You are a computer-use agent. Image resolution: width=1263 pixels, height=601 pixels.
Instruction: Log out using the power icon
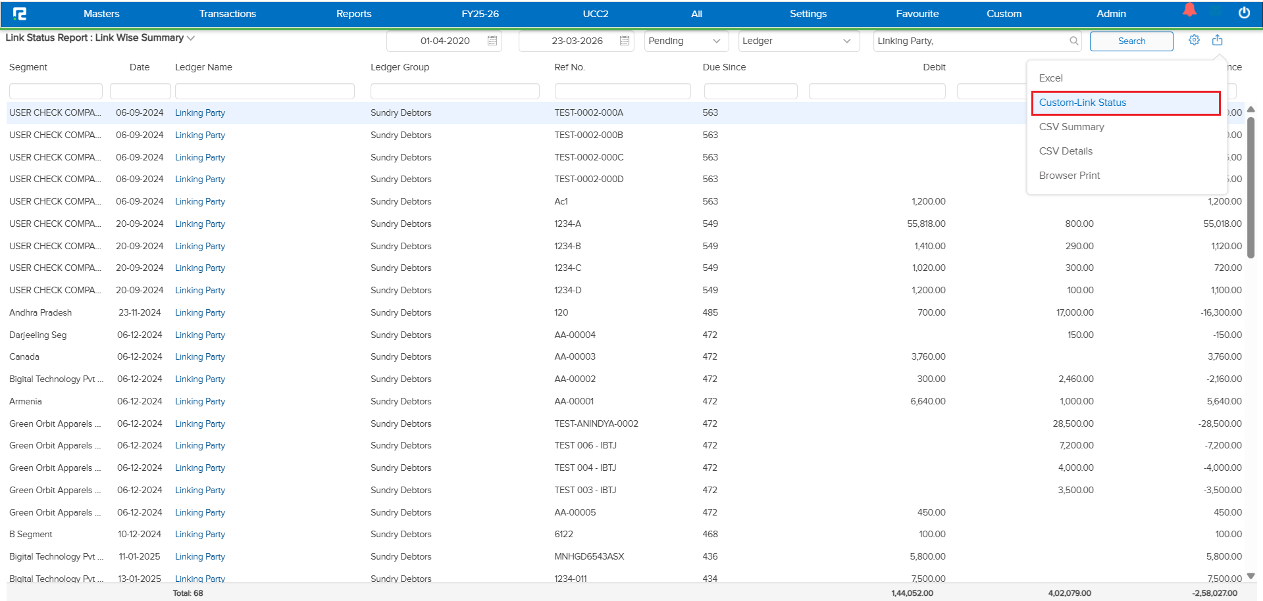tap(1245, 12)
